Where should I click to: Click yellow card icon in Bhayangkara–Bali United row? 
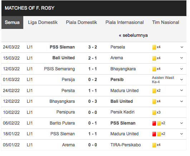coord(154,101)
